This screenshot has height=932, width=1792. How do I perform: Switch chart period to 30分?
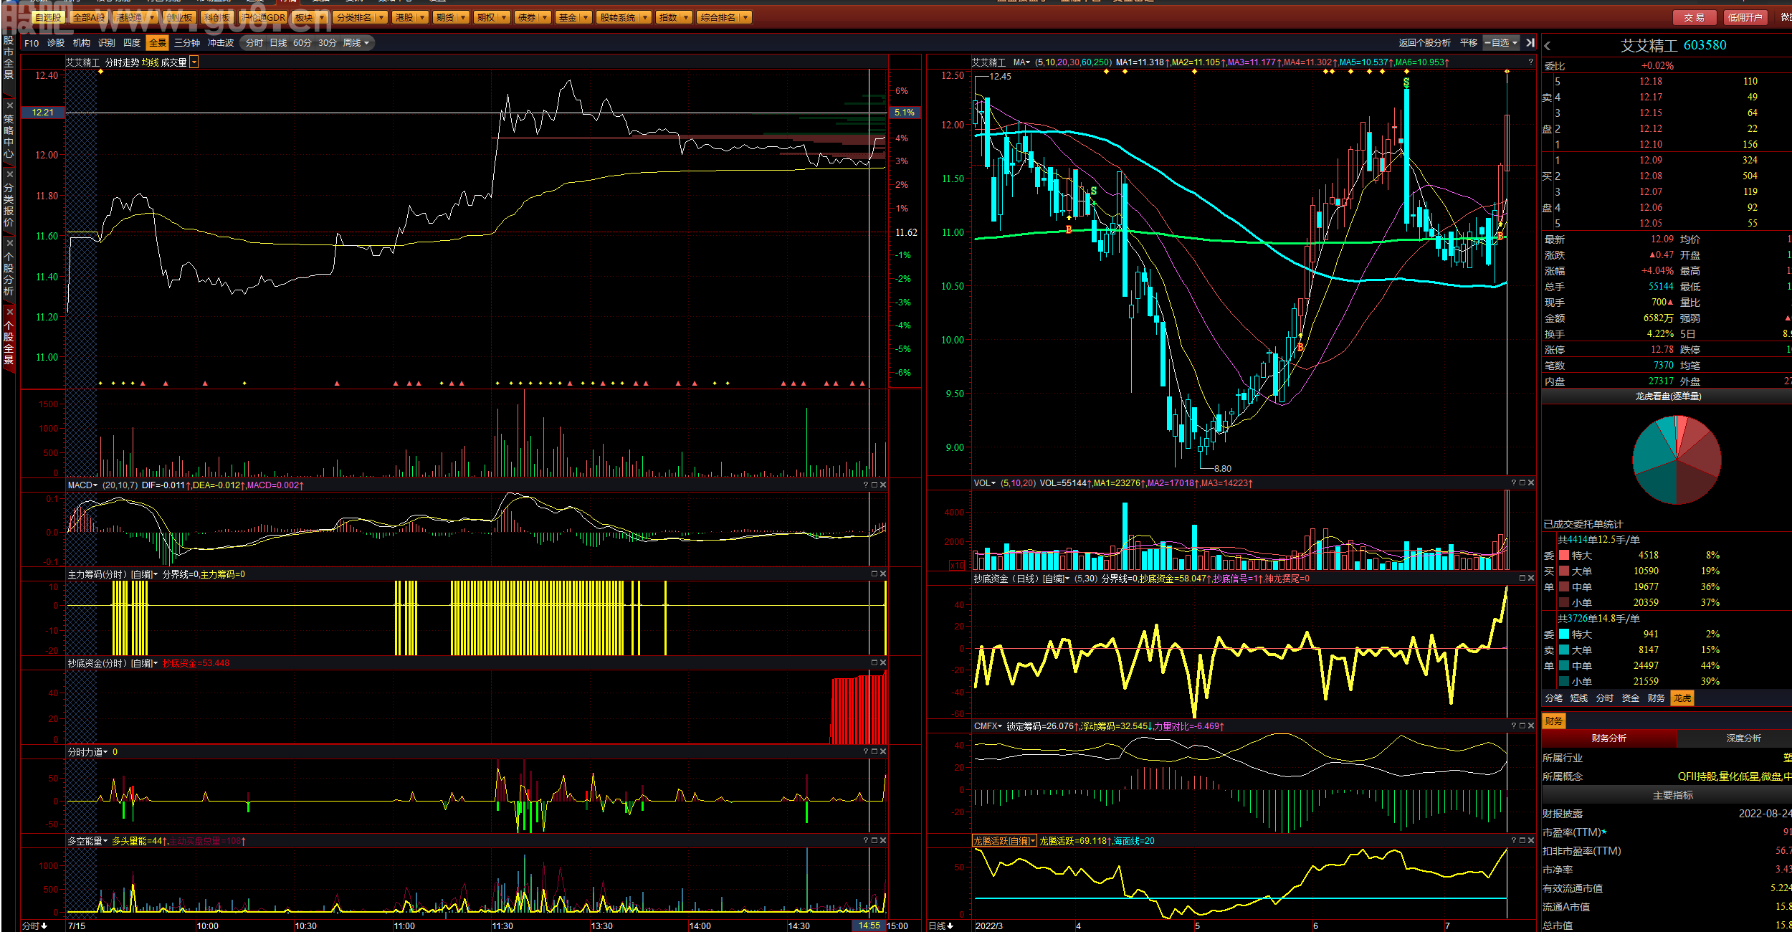327,43
